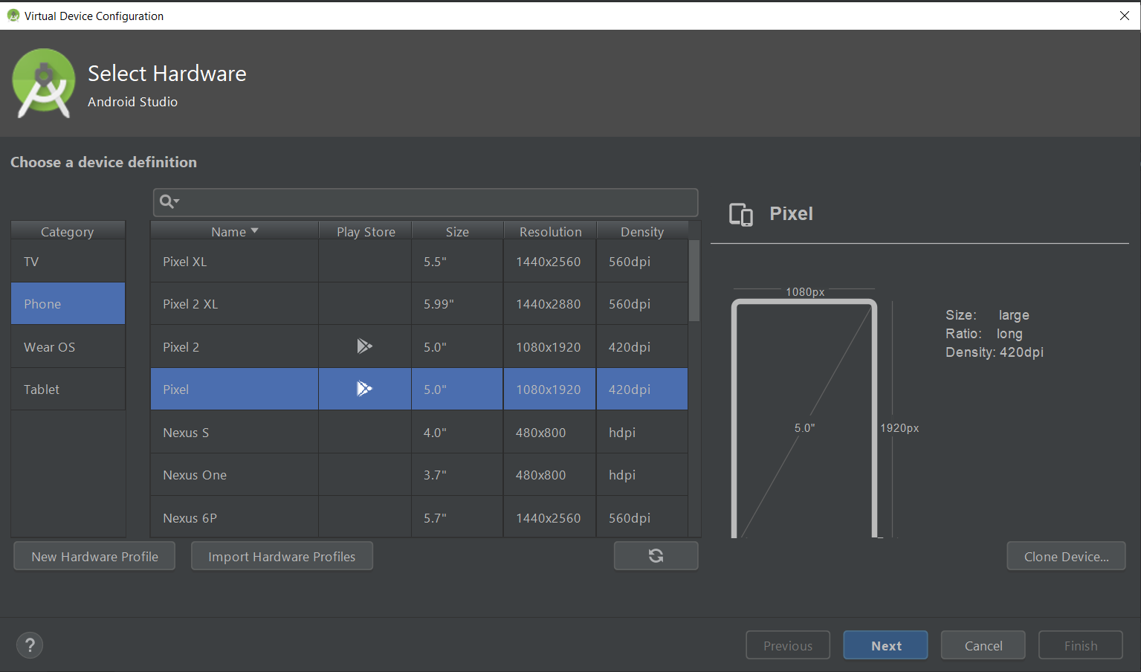Click the 3.7" size cell

coord(457,475)
